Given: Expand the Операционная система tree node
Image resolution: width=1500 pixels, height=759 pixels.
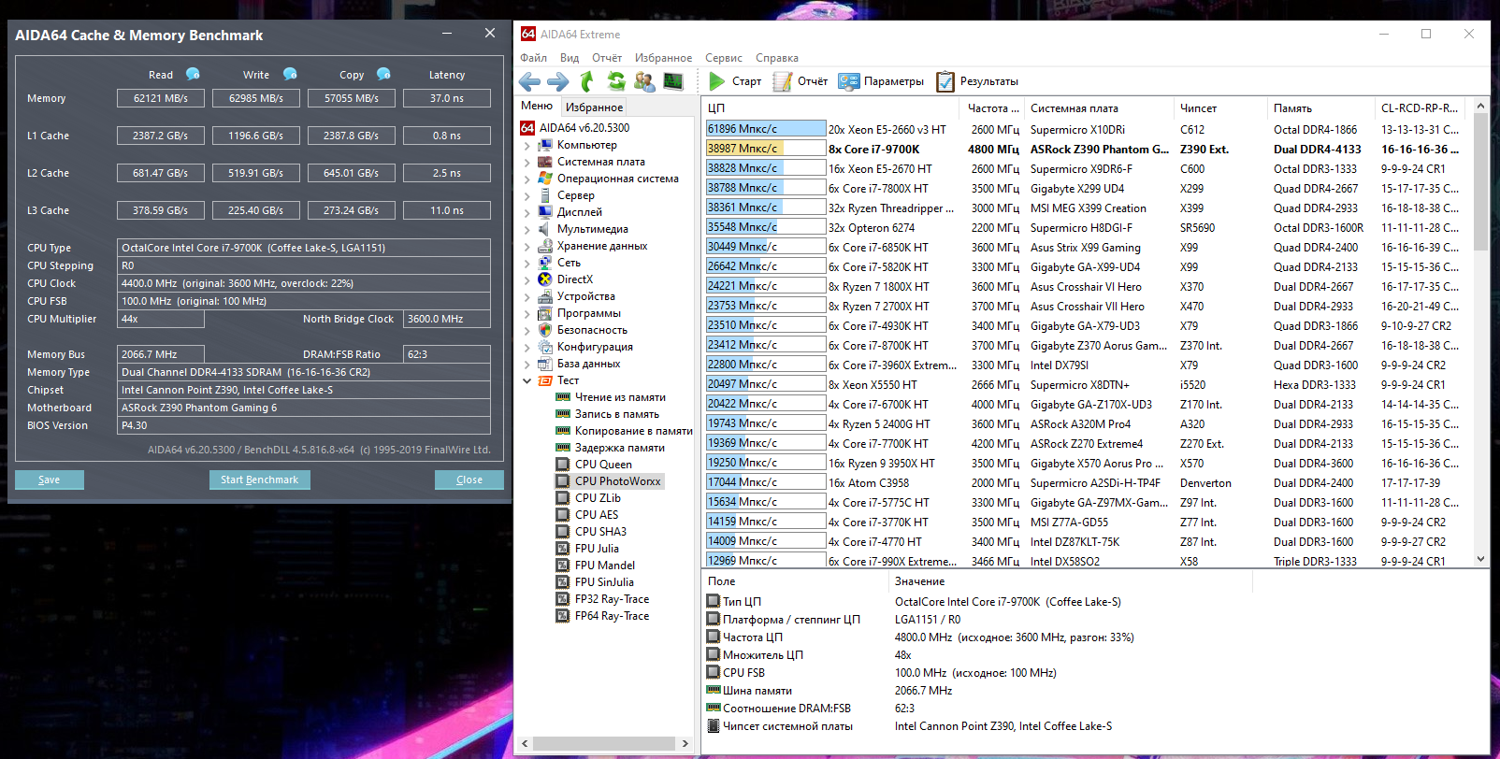Looking at the screenshot, I should pos(526,179).
